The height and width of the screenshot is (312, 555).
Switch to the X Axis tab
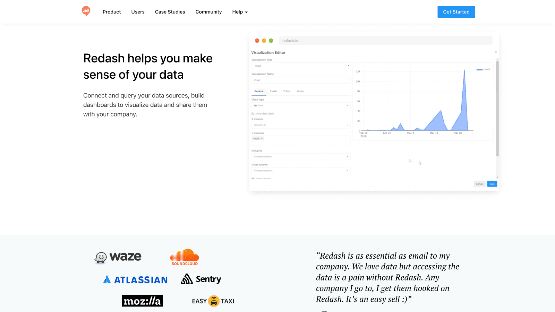pos(273,91)
